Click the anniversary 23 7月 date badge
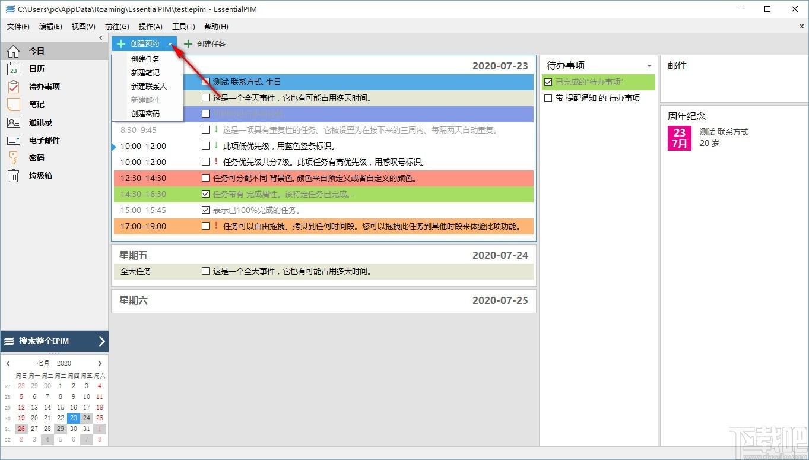This screenshot has width=809, height=460. (x=680, y=138)
